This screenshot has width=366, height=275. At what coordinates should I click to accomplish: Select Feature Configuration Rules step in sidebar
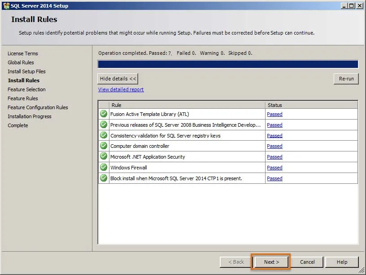pyautogui.click(x=38, y=107)
